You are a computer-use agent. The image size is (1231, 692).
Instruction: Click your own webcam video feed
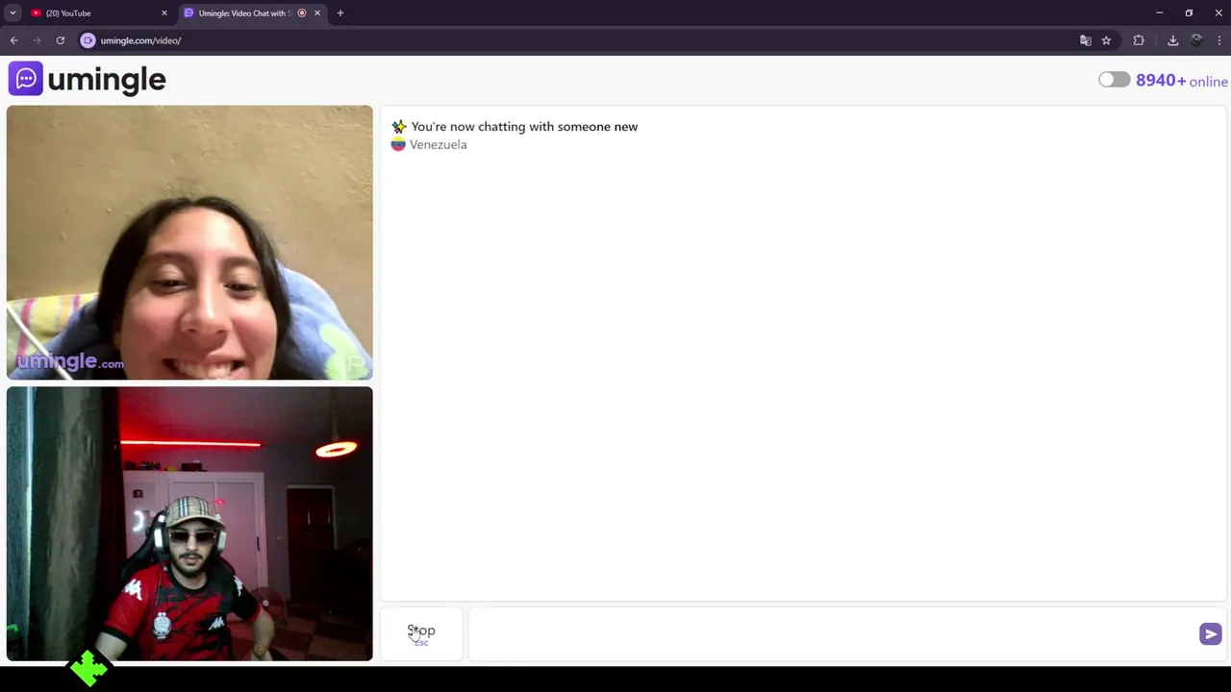(189, 524)
